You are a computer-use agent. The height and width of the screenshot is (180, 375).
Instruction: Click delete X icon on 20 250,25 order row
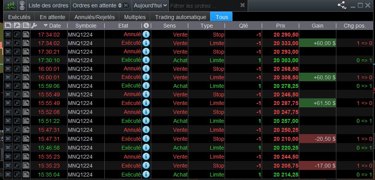8,130
